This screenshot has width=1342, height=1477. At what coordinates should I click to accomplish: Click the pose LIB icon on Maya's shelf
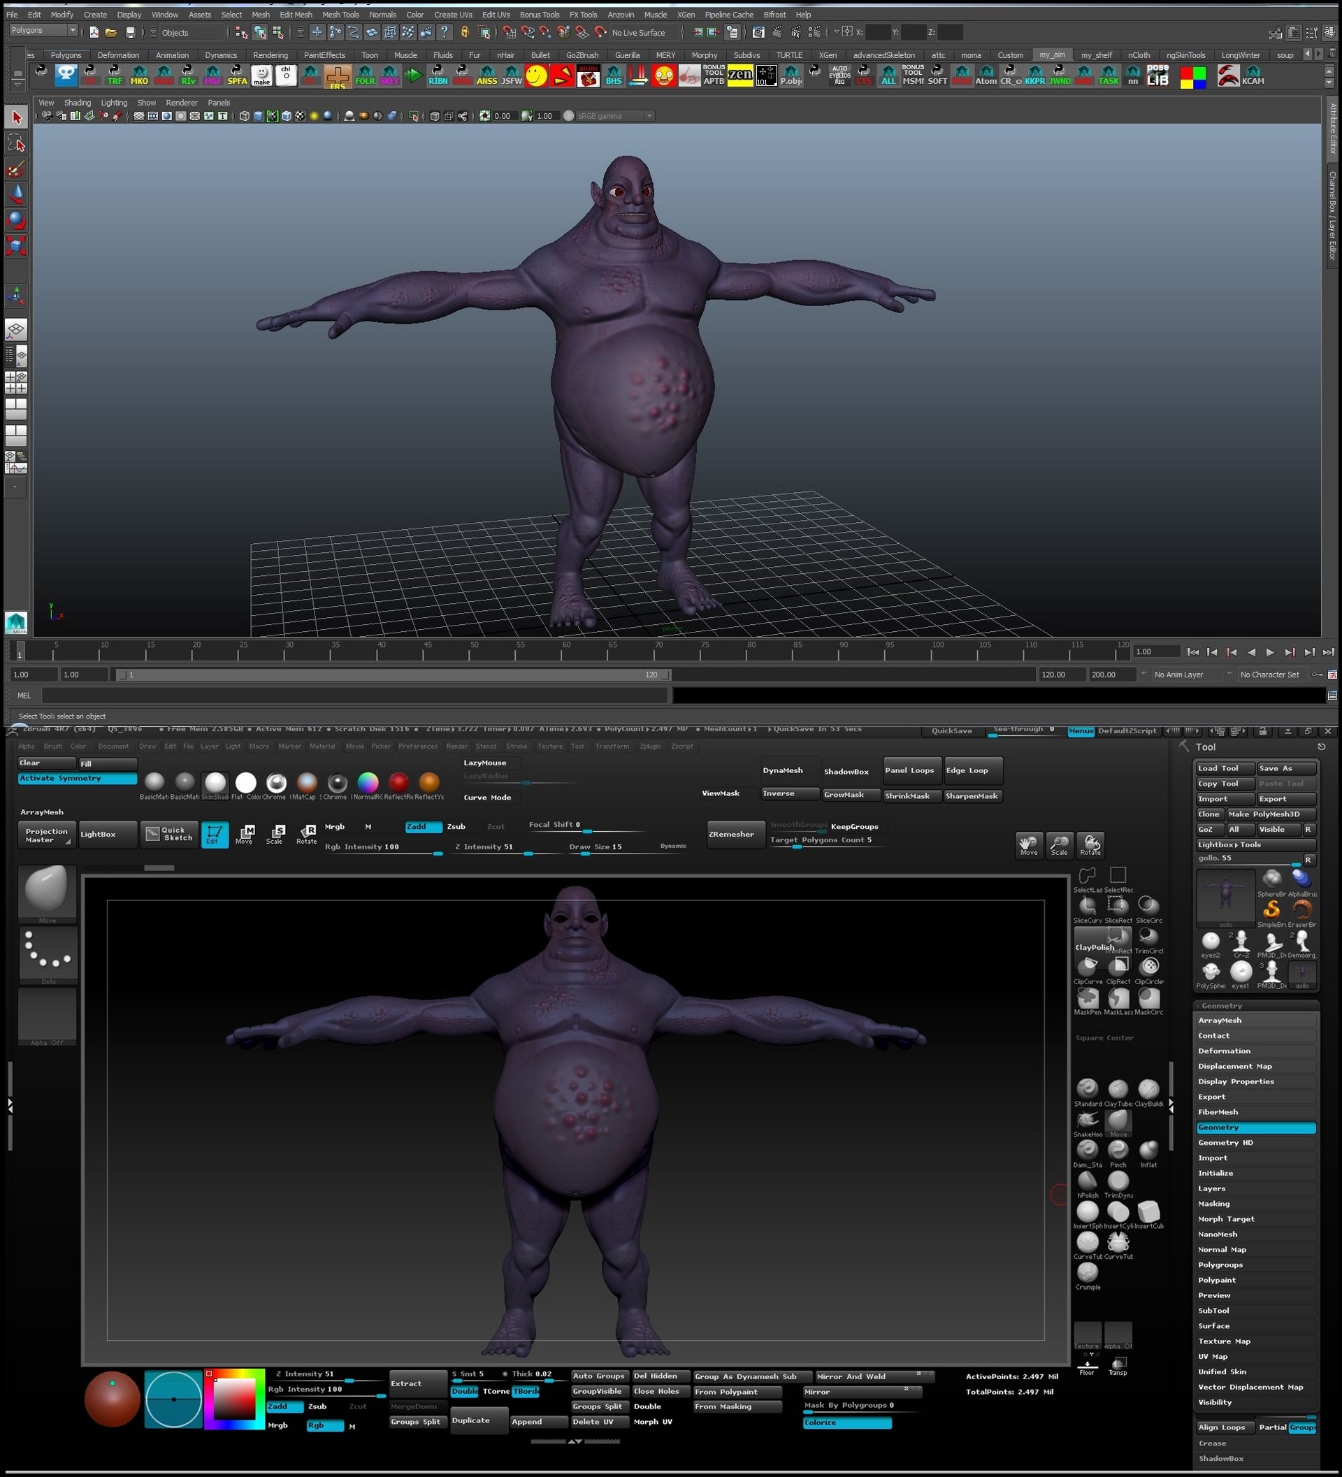[1157, 75]
